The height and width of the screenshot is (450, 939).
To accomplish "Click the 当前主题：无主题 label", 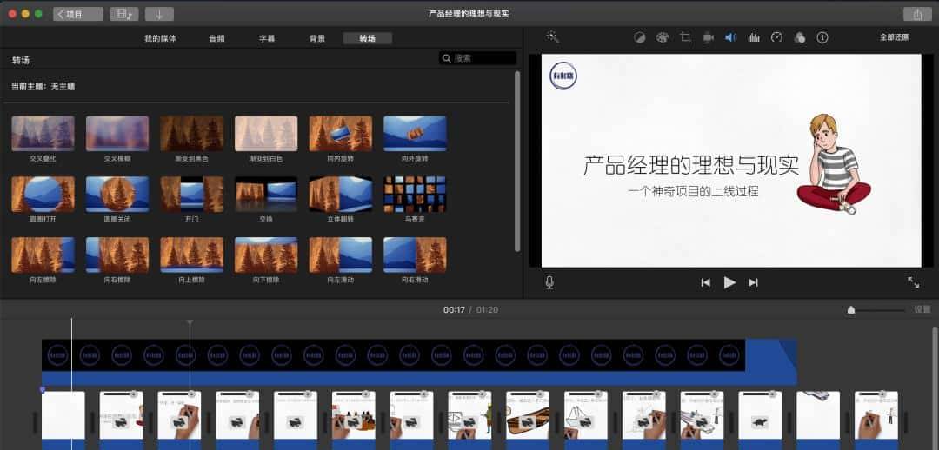I will (x=43, y=87).
